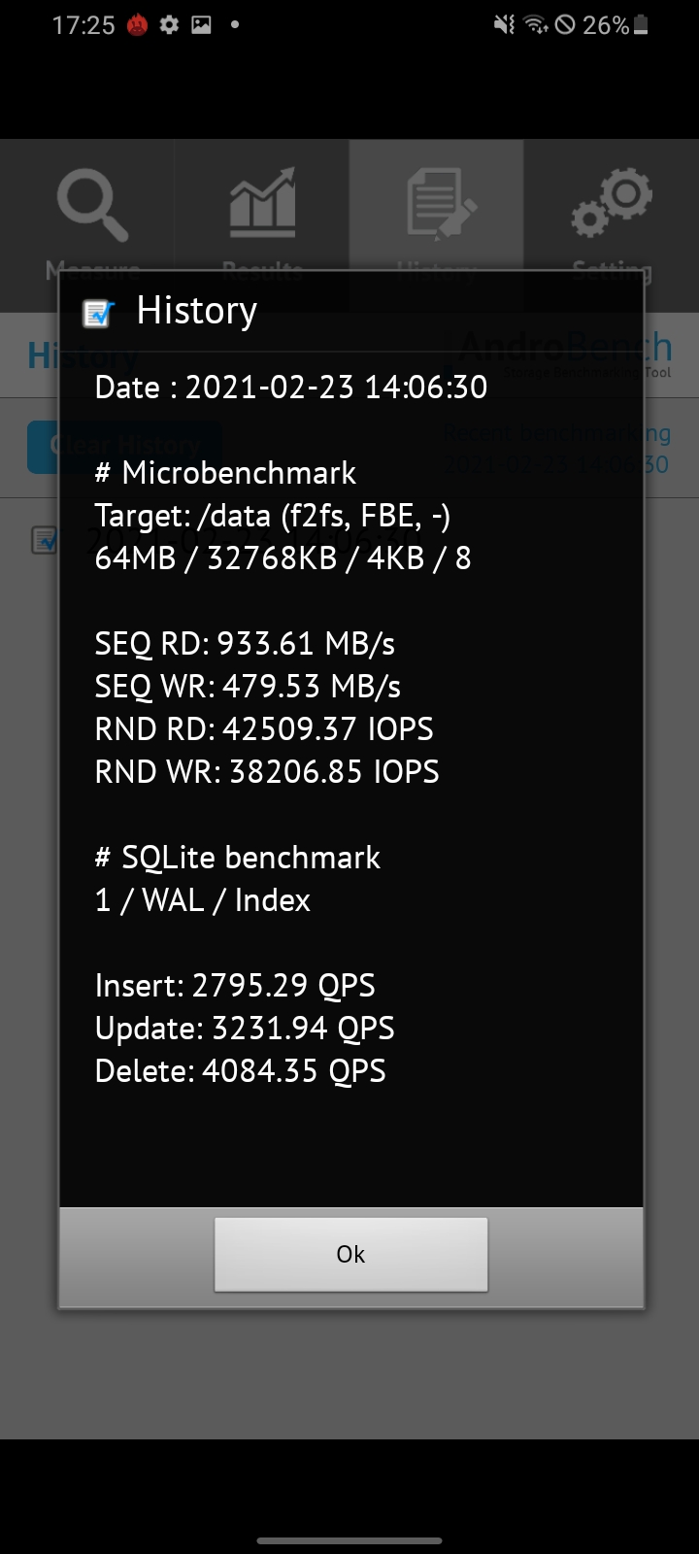This screenshot has height=1554, width=699.
Task: Select the History notepad icon tab
Action: (x=441, y=204)
